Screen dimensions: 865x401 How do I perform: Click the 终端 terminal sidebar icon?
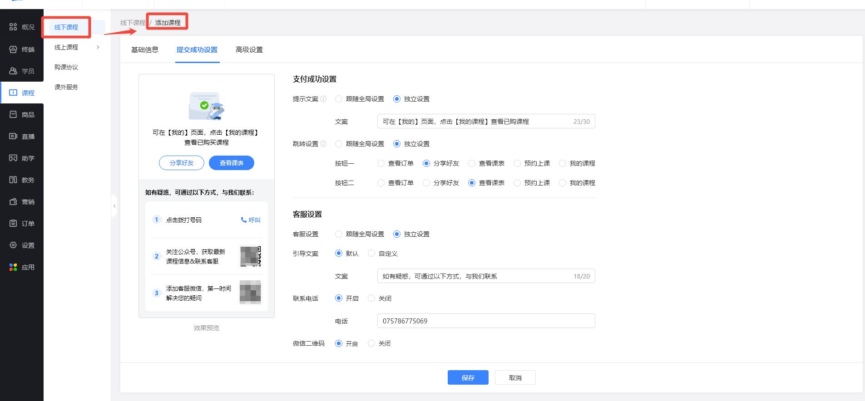13,49
